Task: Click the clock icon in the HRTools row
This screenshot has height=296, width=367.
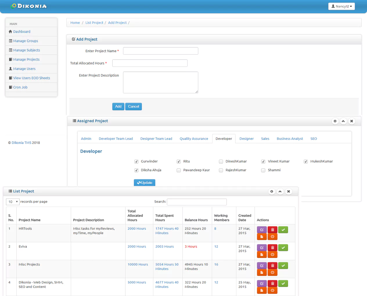Action: pos(272,237)
